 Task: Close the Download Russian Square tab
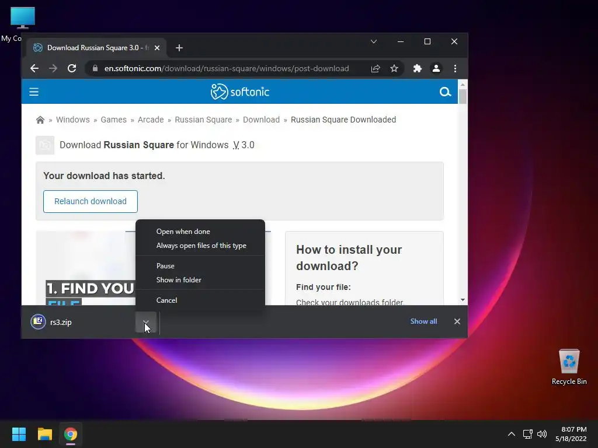tap(157, 48)
